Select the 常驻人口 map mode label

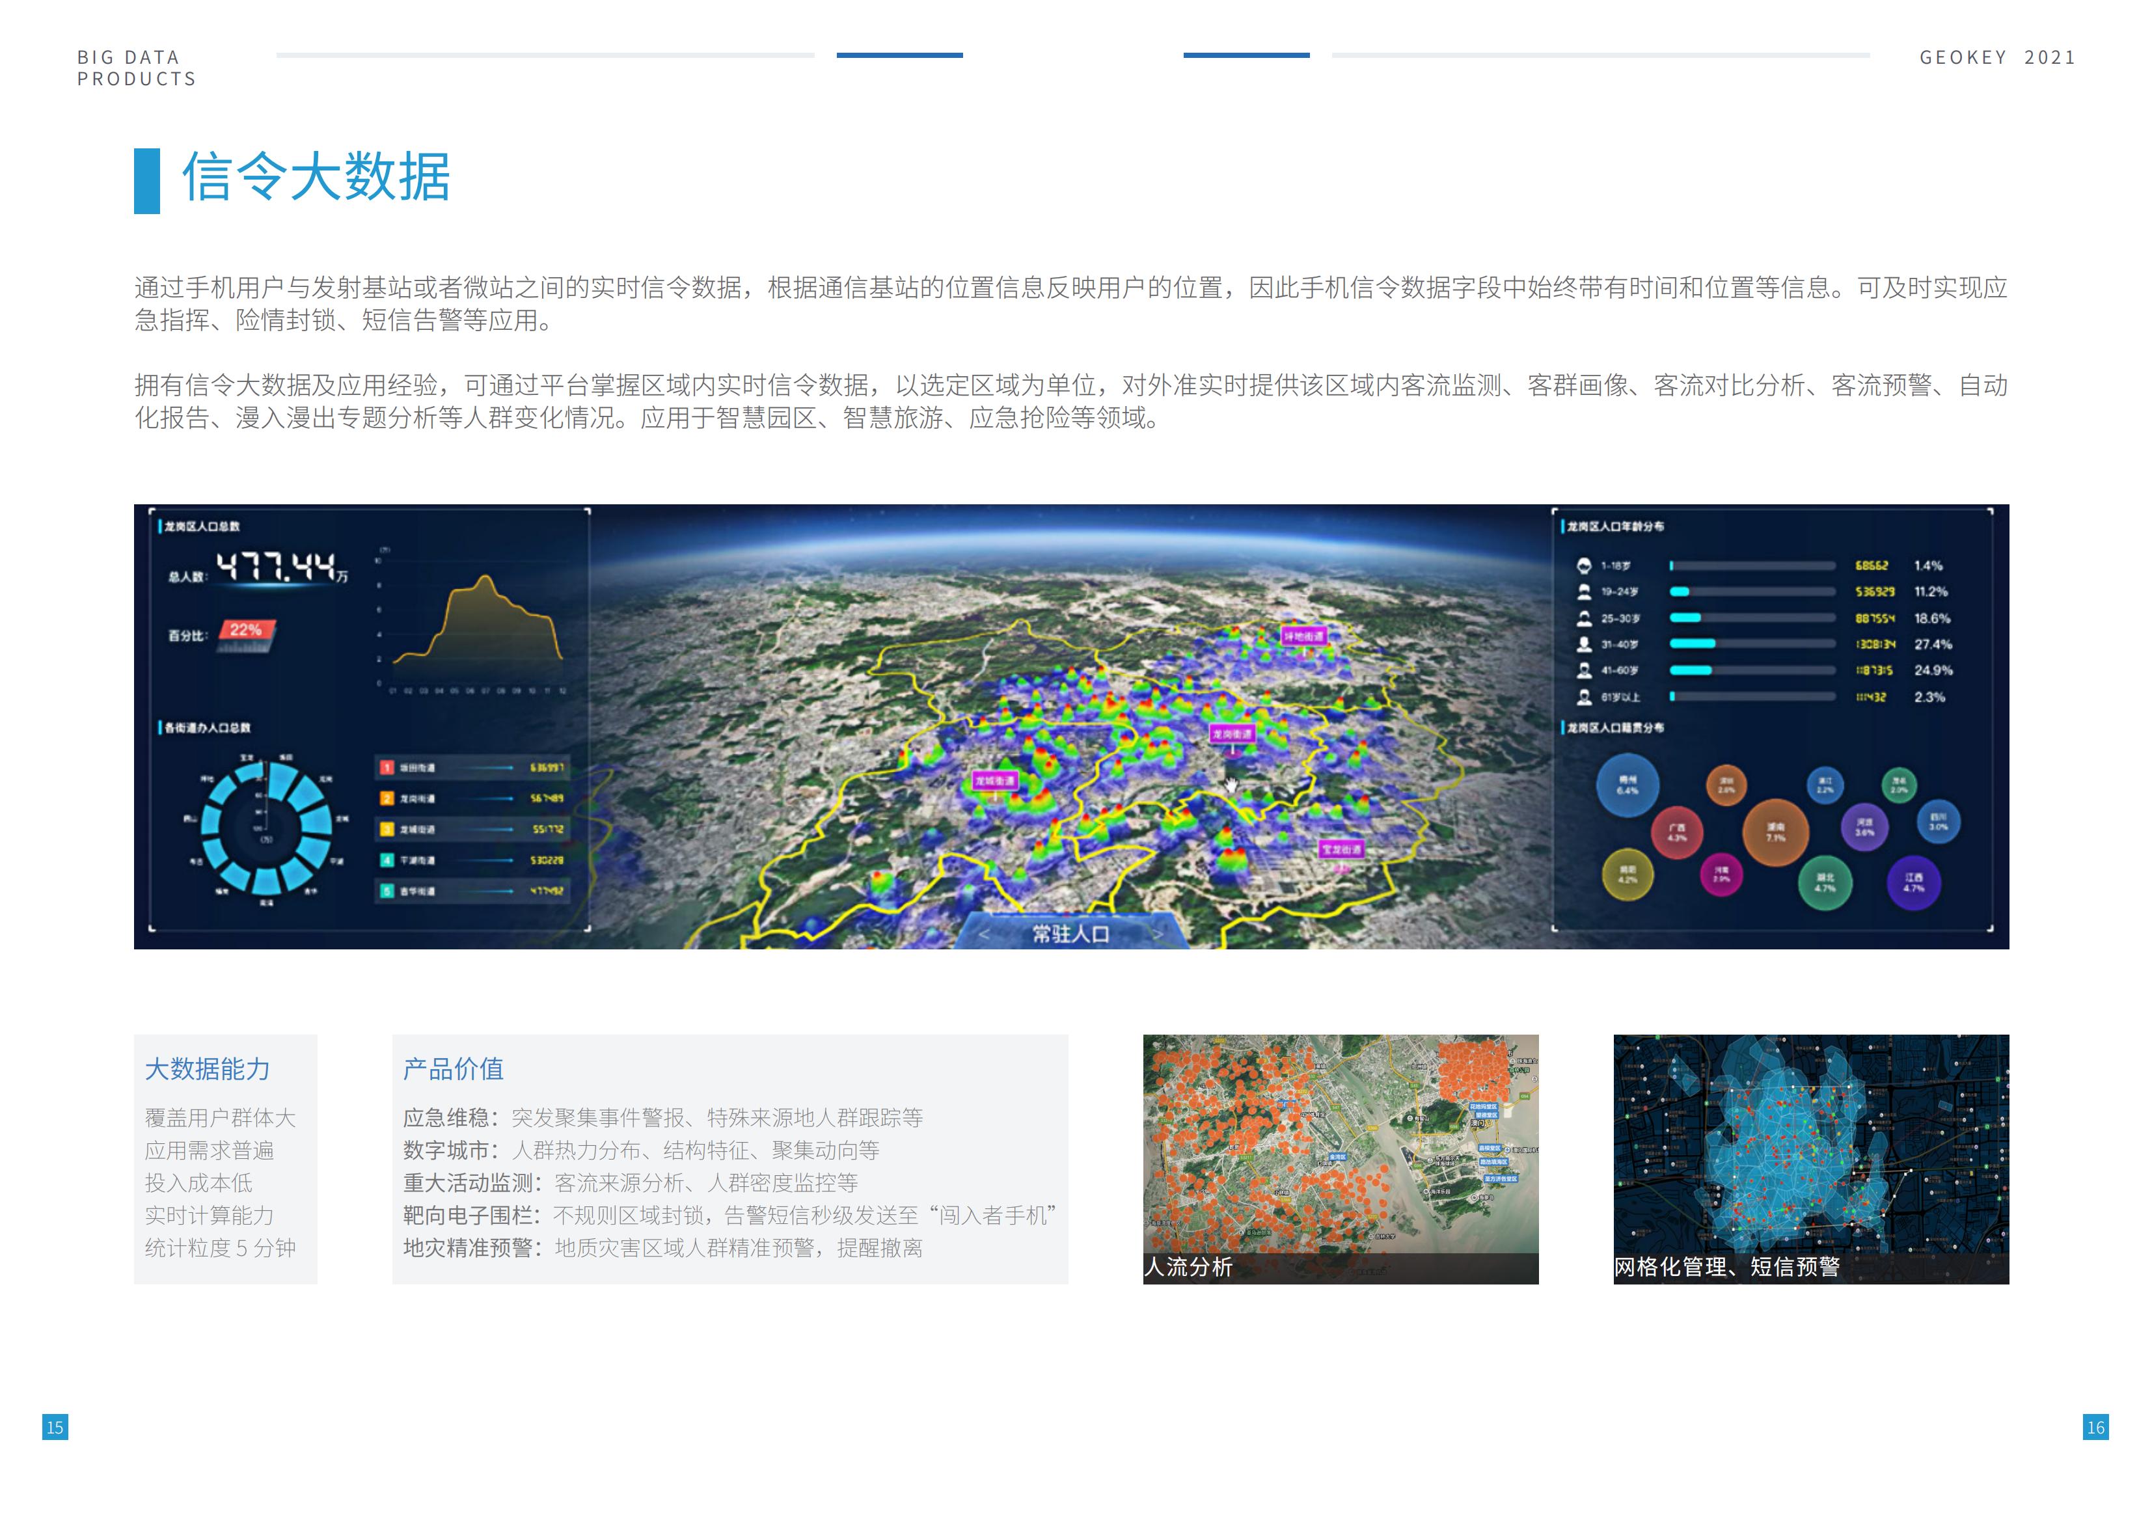[x=1070, y=934]
